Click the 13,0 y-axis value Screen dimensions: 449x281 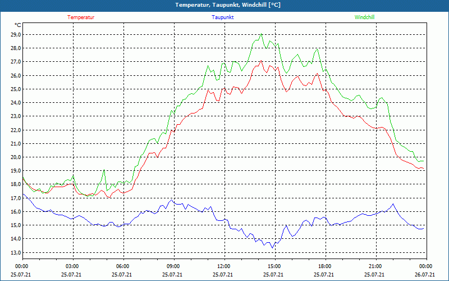16,252
